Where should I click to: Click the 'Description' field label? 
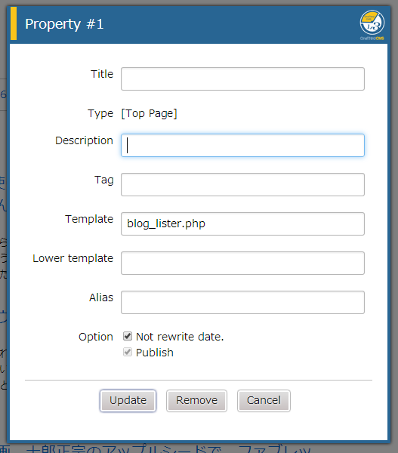tap(84, 140)
